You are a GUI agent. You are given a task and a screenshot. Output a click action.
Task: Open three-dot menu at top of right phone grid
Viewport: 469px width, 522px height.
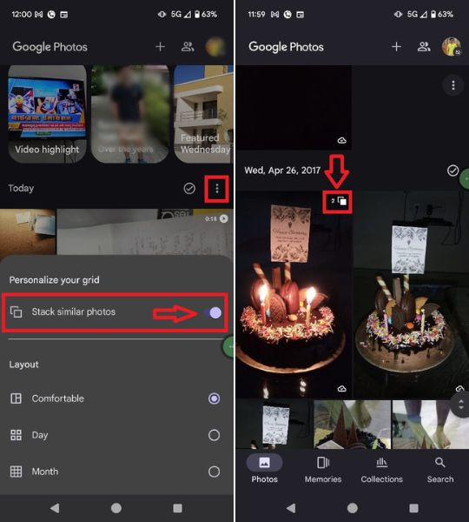tap(453, 85)
